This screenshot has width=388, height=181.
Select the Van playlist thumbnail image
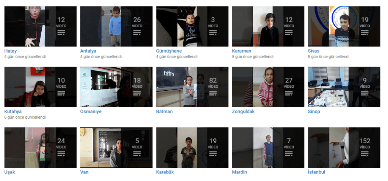tap(116, 147)
